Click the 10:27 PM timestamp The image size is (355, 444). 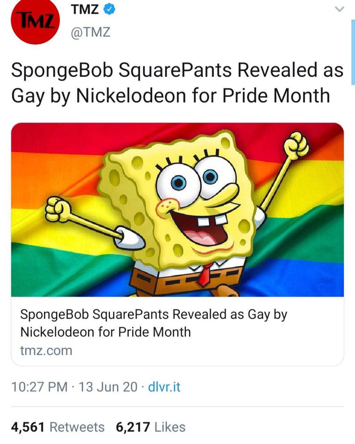[x=39, y=387]
